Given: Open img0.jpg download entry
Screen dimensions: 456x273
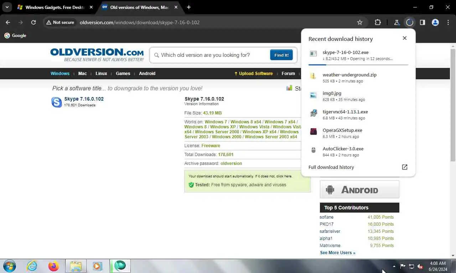Looking at the screenshot, I should (x=358, y=96).
